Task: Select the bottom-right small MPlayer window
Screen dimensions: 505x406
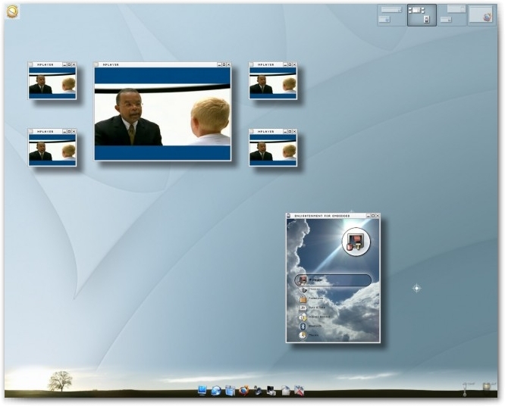Action: tap(273, 150)
